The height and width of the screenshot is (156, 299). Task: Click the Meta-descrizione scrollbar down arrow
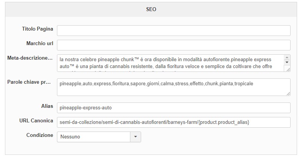tap(287, 63)
